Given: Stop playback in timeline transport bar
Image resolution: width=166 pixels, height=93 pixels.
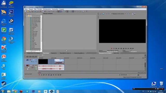Looking at the screenshot, I should (51, 75).
